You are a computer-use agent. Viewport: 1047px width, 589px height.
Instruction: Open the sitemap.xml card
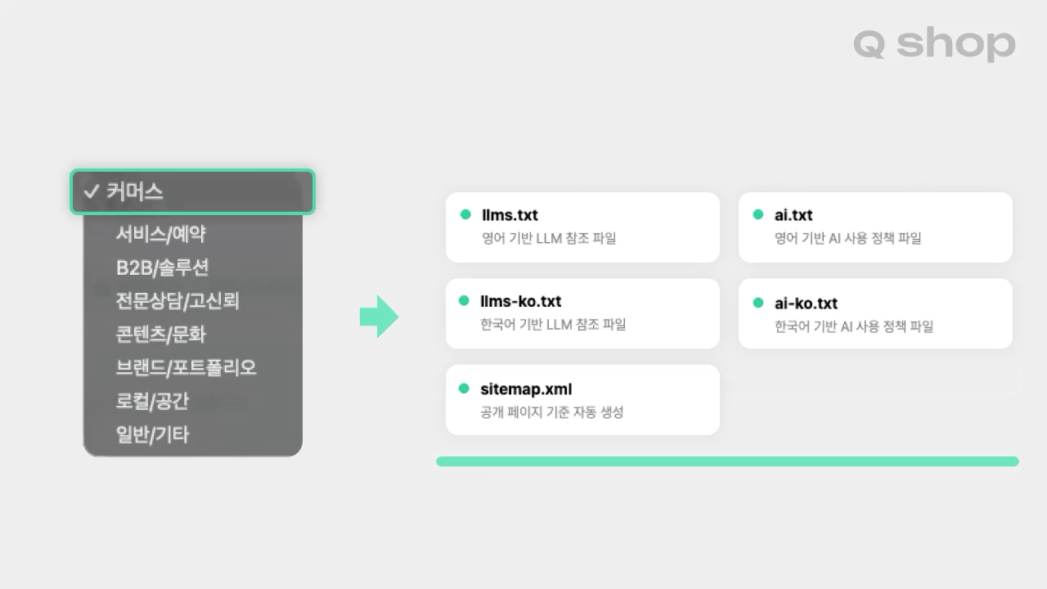coord(582,400)
